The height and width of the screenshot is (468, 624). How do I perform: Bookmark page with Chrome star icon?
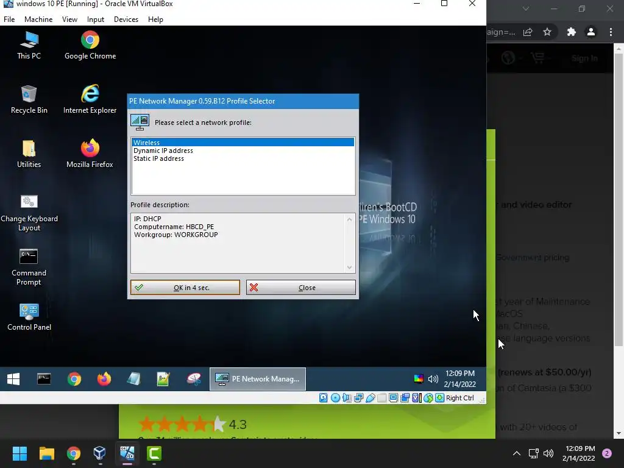pos(547,32)
